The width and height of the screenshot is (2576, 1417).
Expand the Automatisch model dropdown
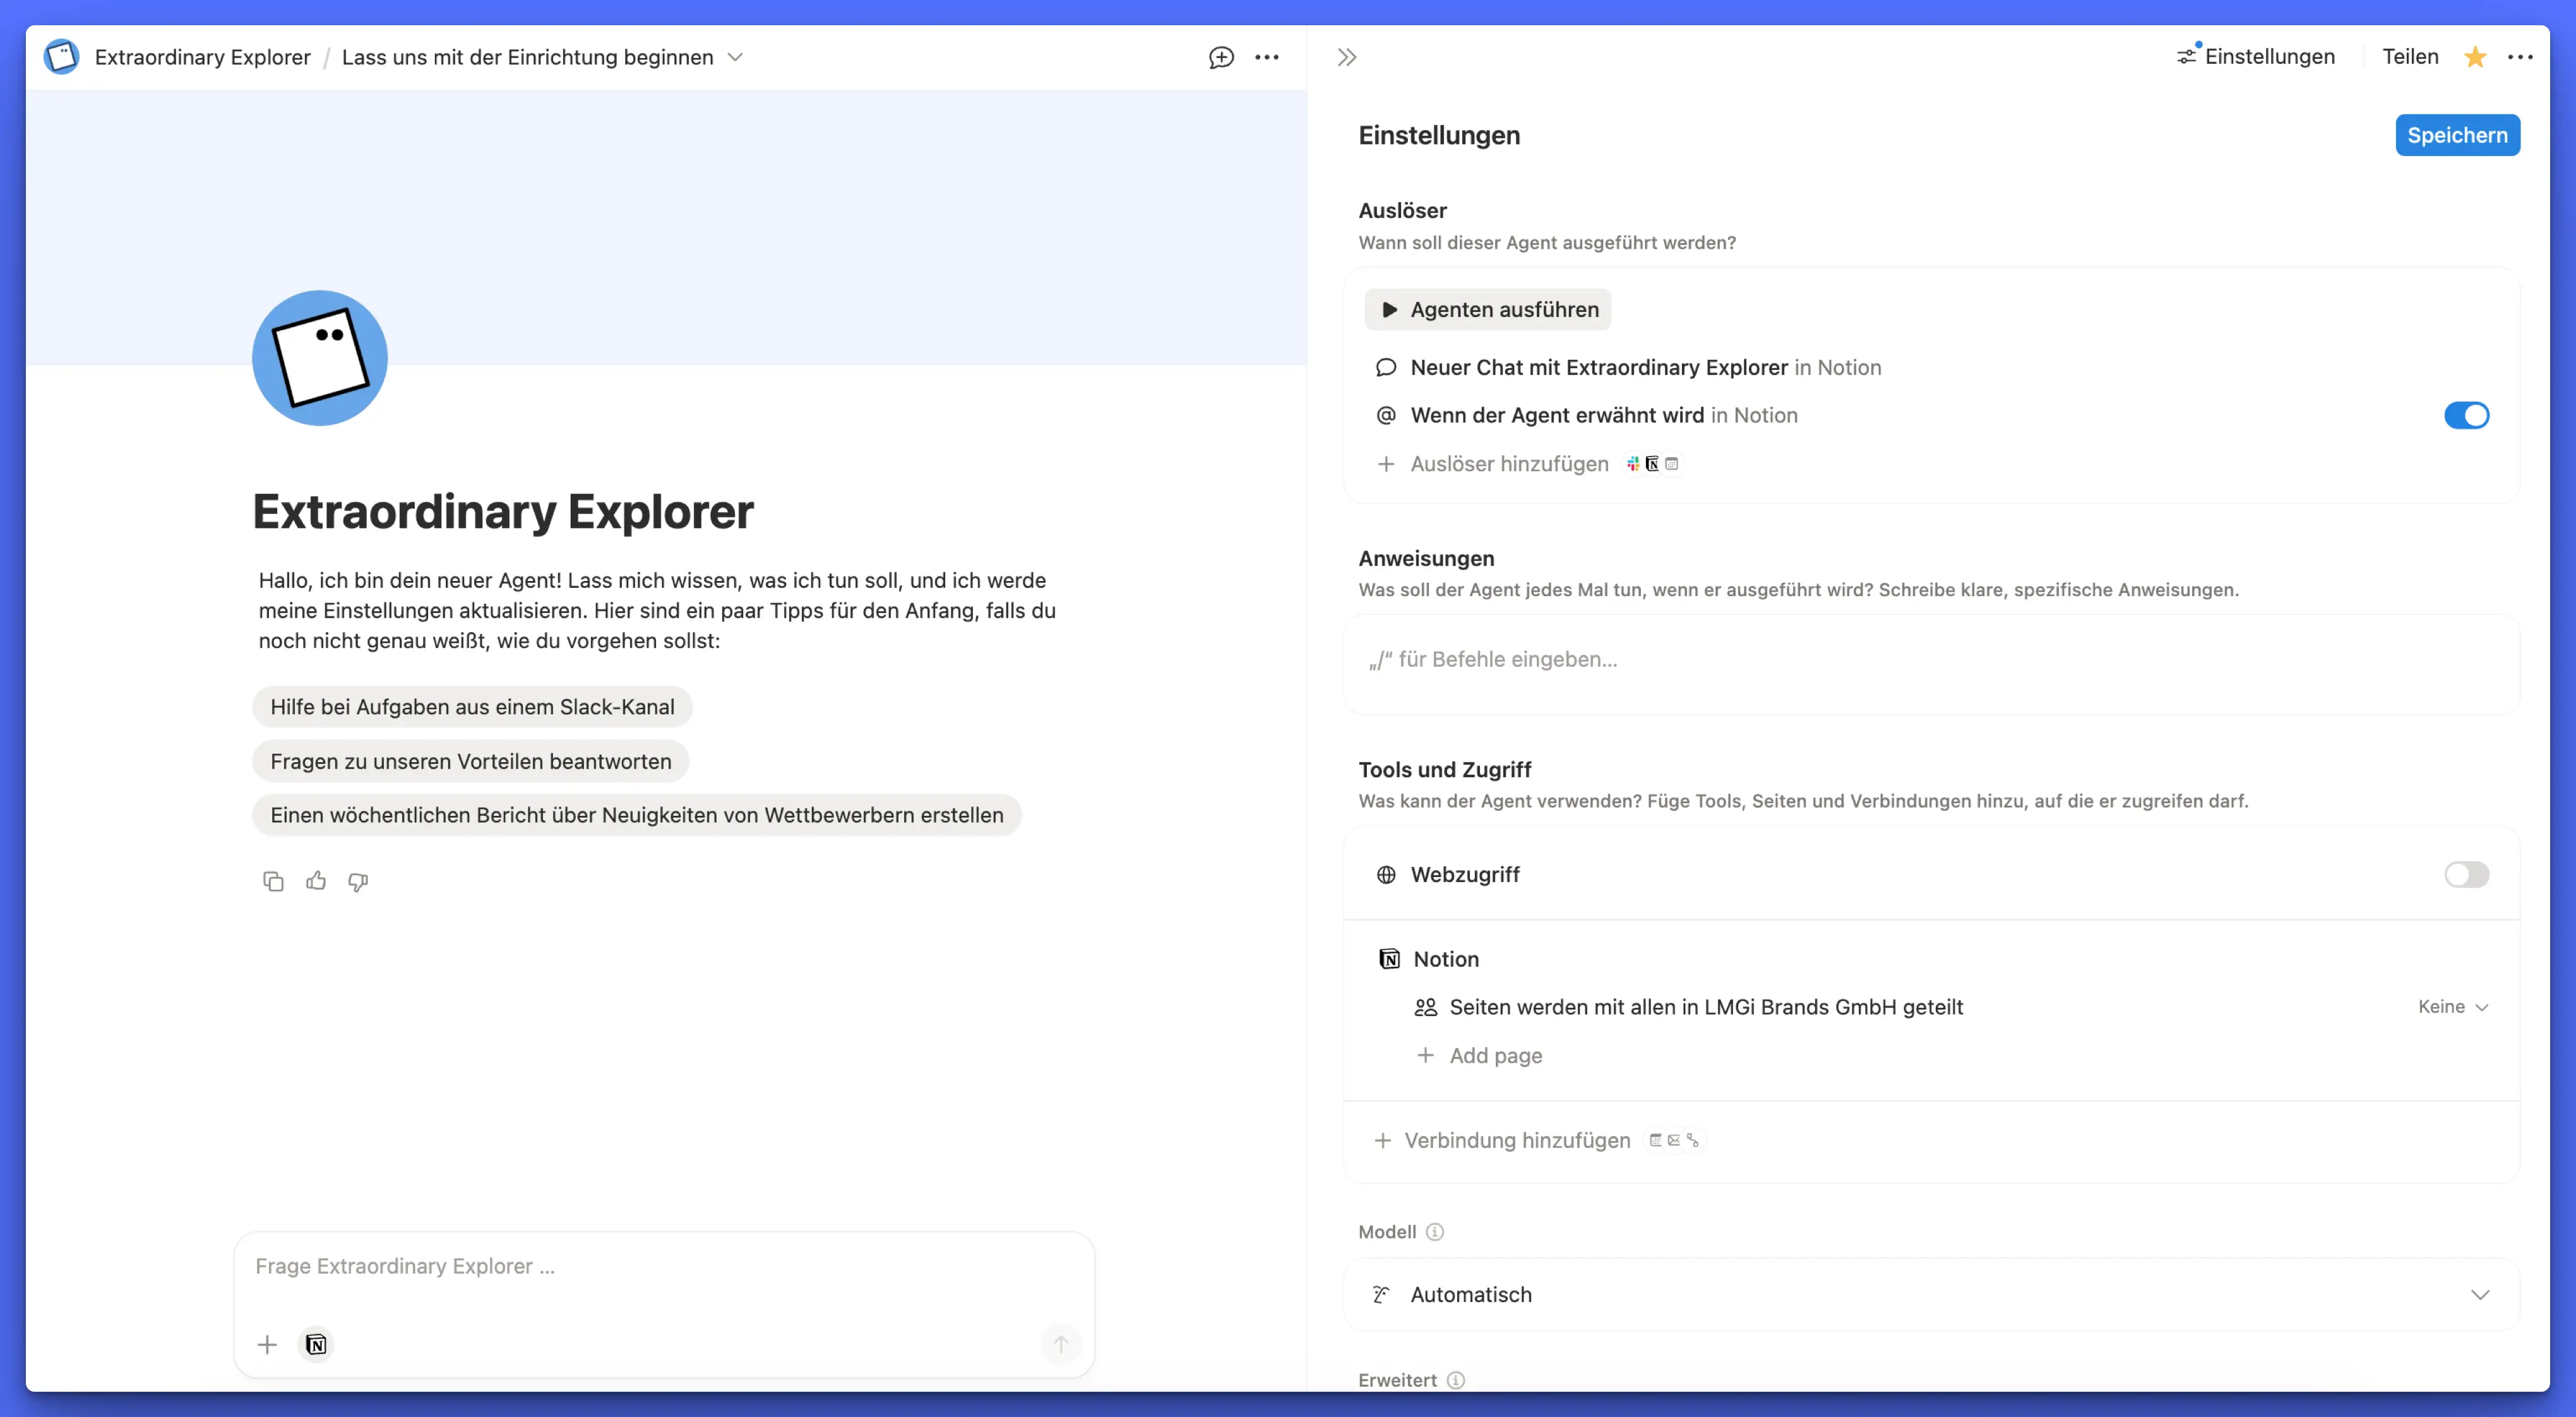(2480, 1295)
